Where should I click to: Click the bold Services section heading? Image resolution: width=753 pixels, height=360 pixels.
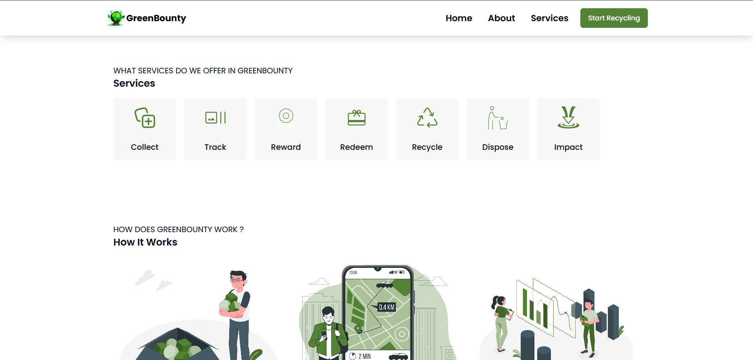point(134,83)
